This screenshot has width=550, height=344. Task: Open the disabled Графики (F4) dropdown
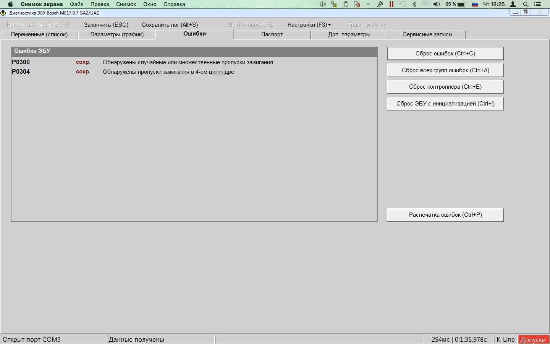367,25
